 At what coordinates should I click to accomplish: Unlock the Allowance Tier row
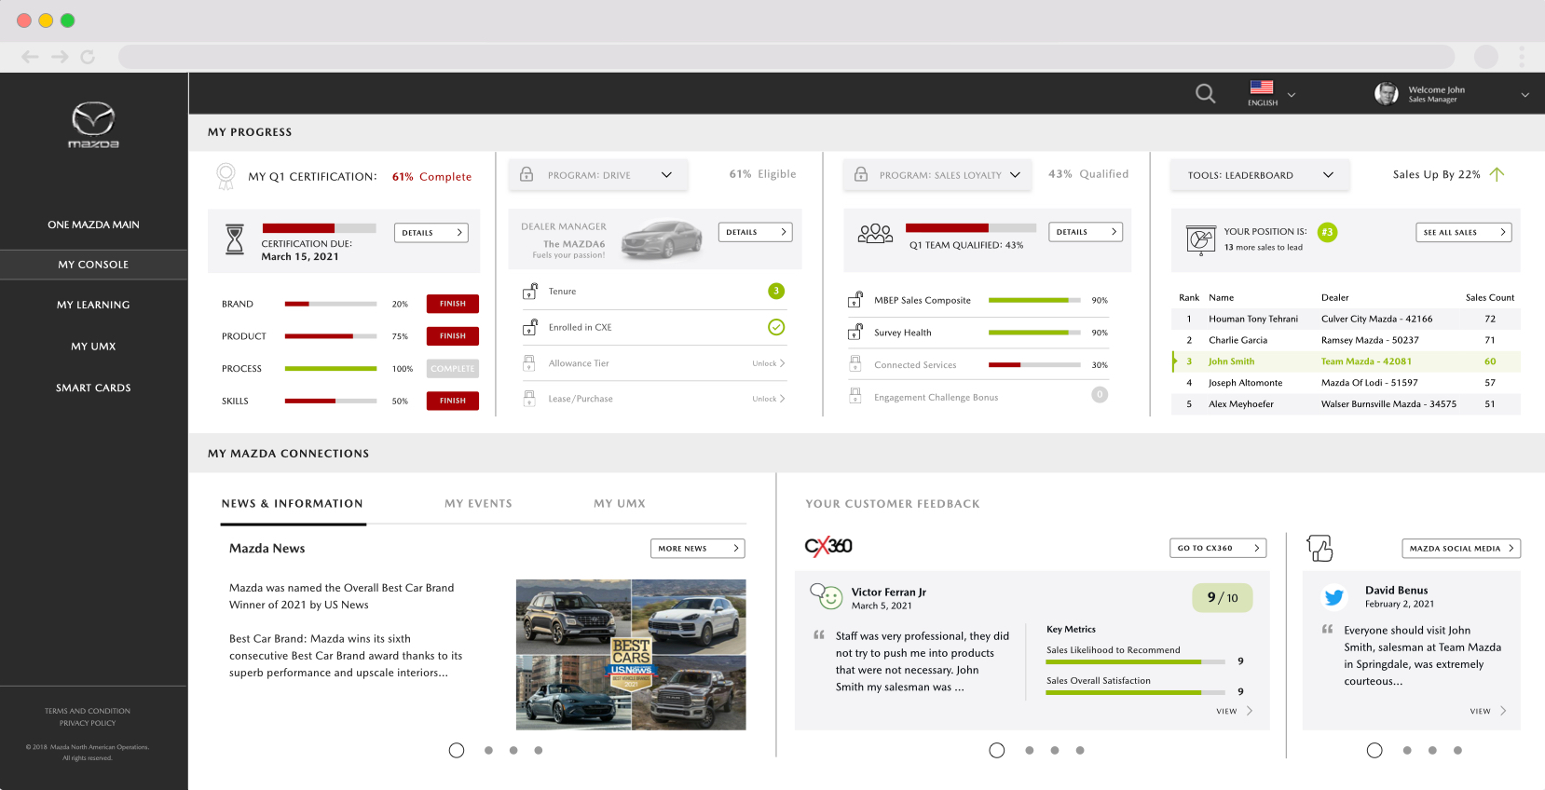[769, 363]
